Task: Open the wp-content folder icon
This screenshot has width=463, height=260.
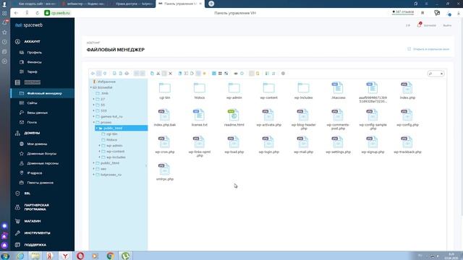Action: [268, 88]
